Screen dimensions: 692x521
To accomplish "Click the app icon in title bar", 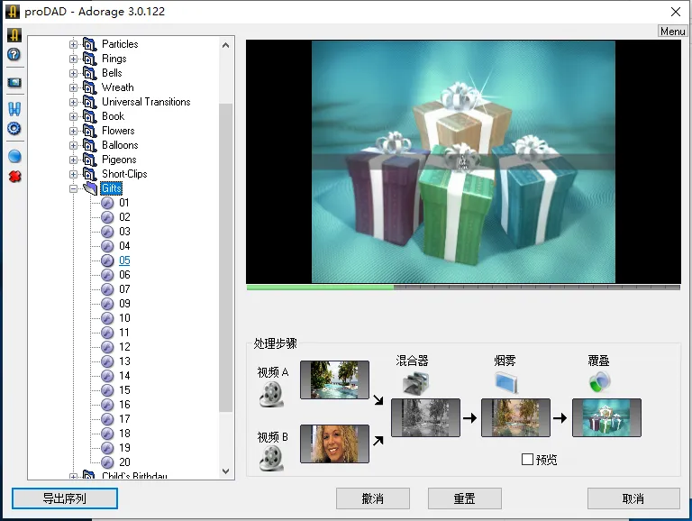I will tap(13, 11).
